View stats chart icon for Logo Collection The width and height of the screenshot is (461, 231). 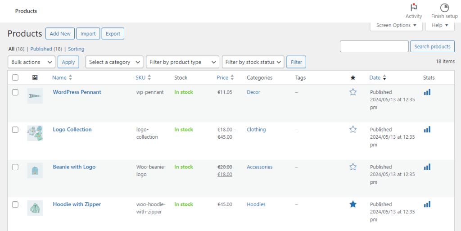coord(427,129)
